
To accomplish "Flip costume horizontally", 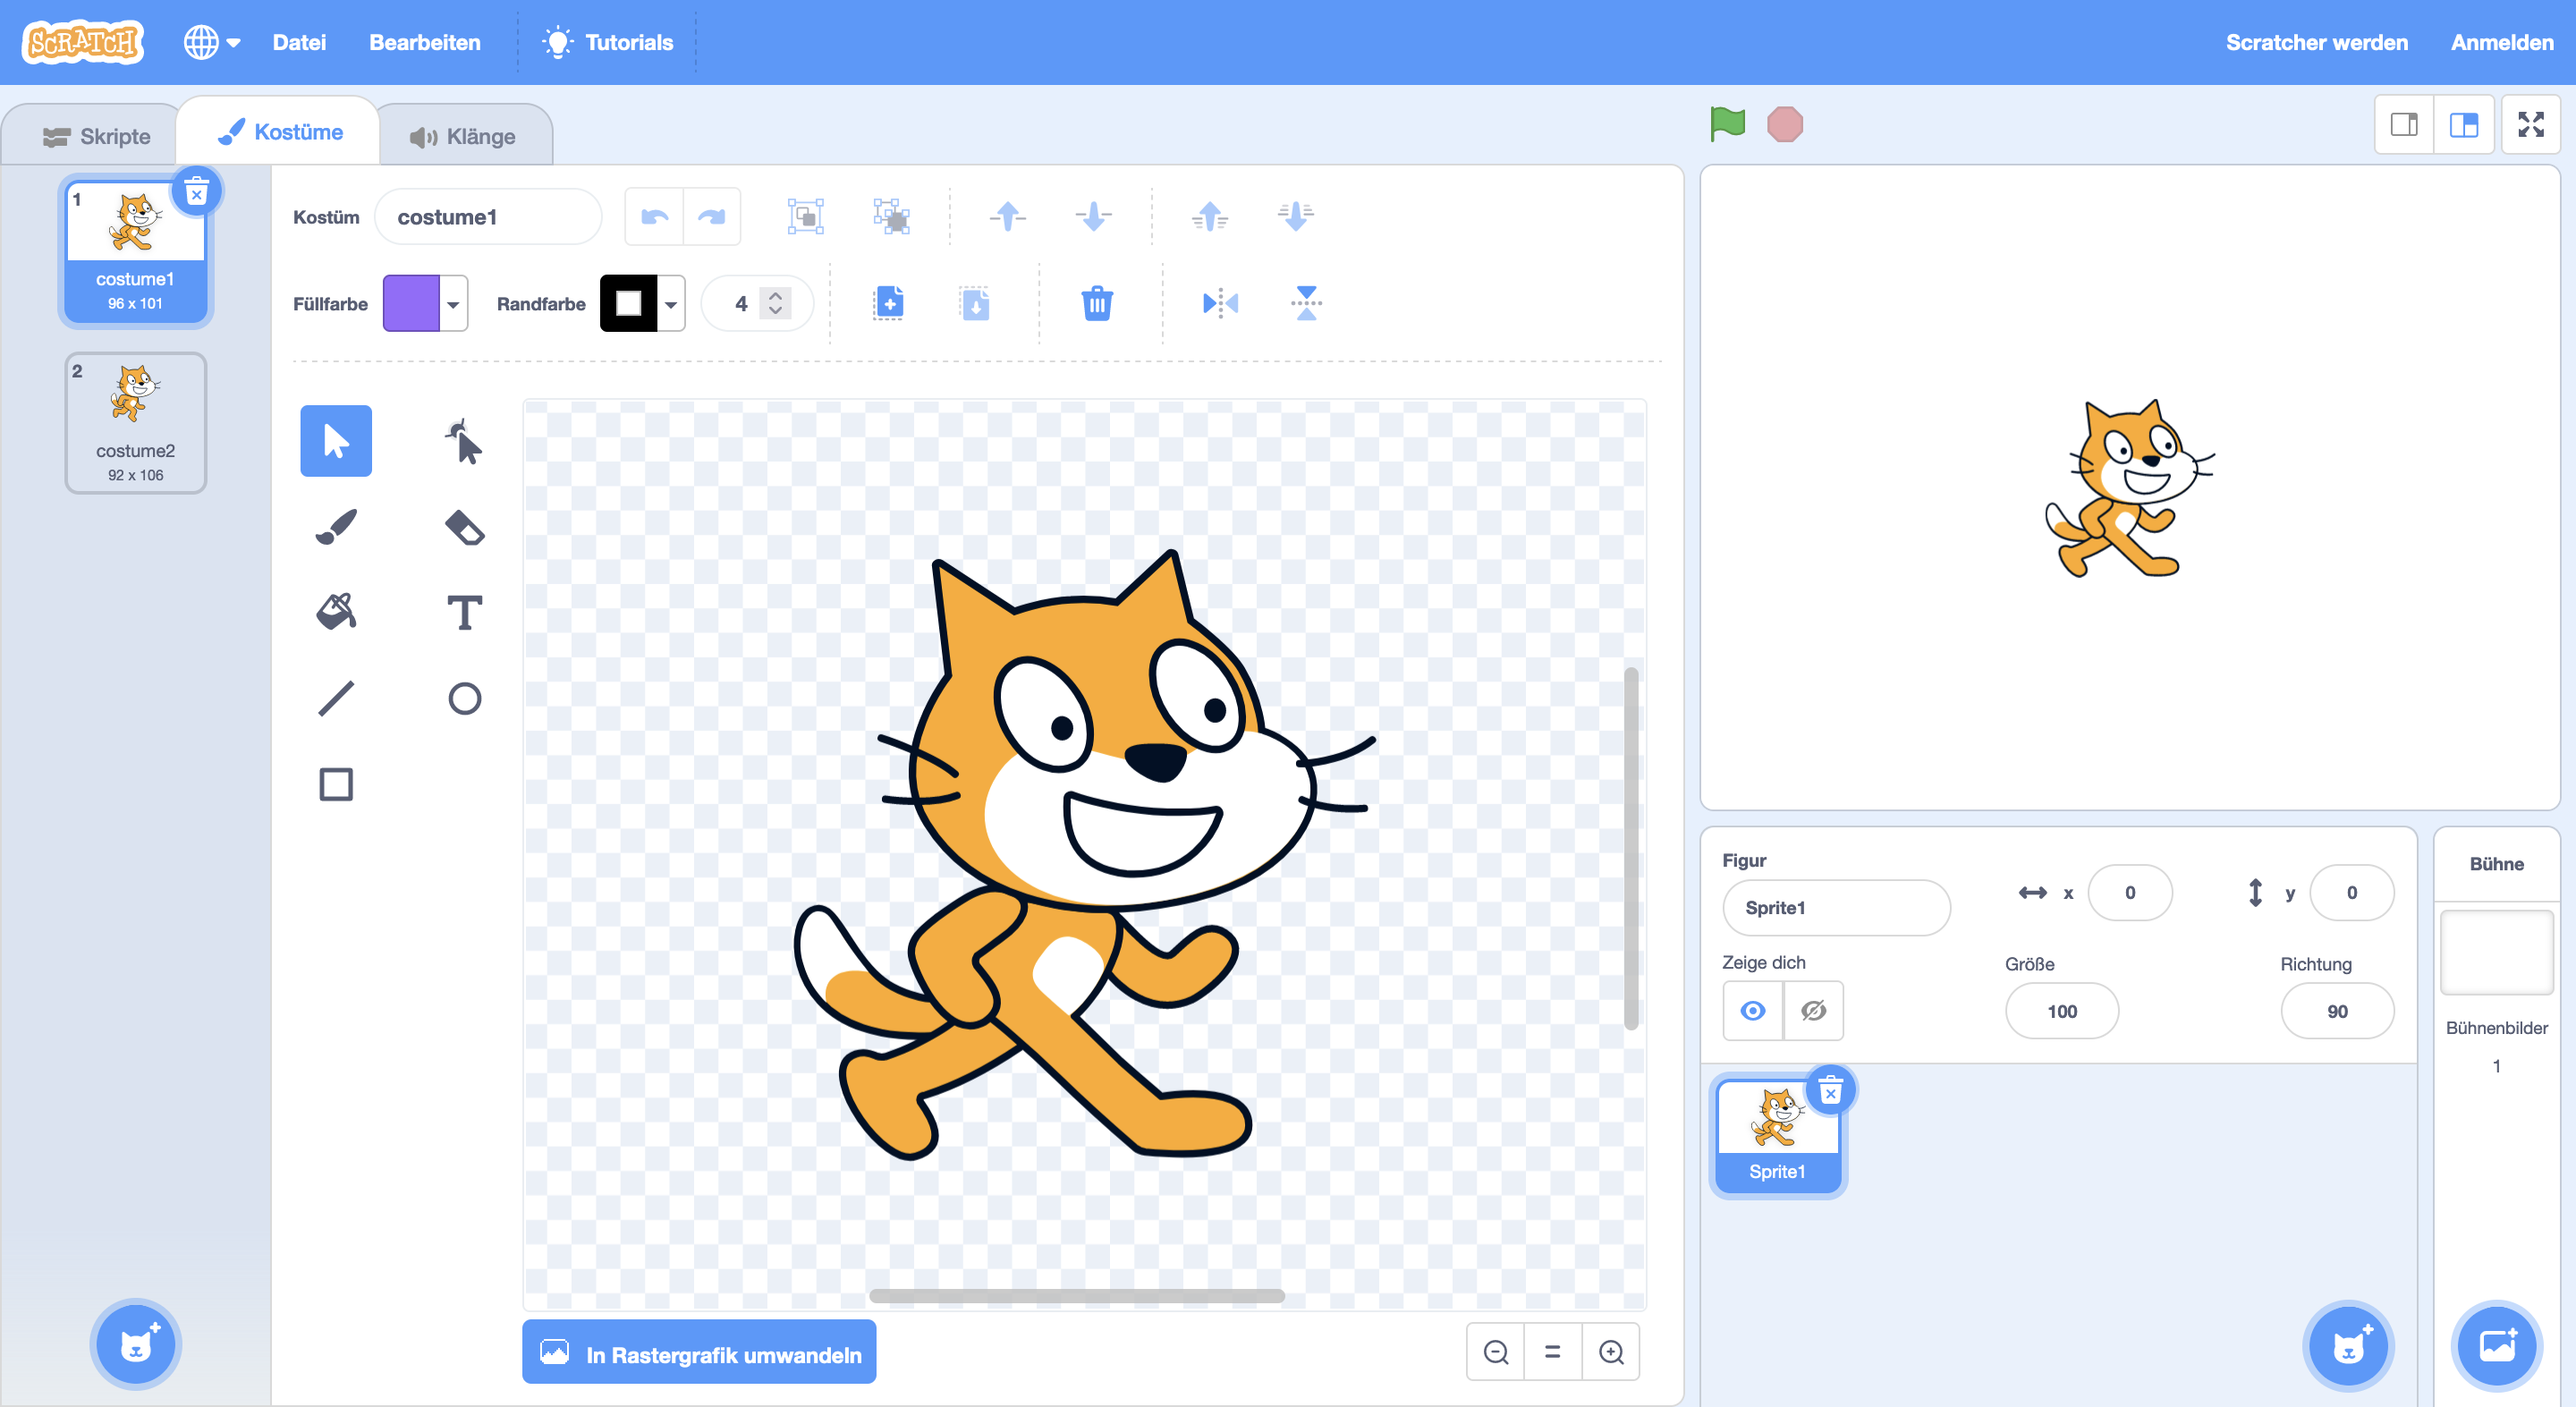I will click(1220, 303).
